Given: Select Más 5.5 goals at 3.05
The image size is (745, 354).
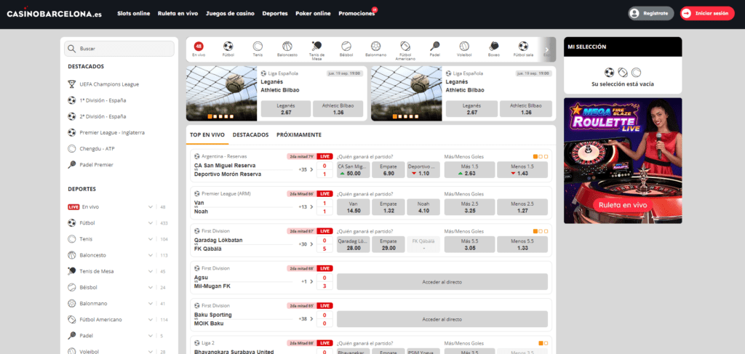Looking at the screenshot, I should tap(469, 244).
